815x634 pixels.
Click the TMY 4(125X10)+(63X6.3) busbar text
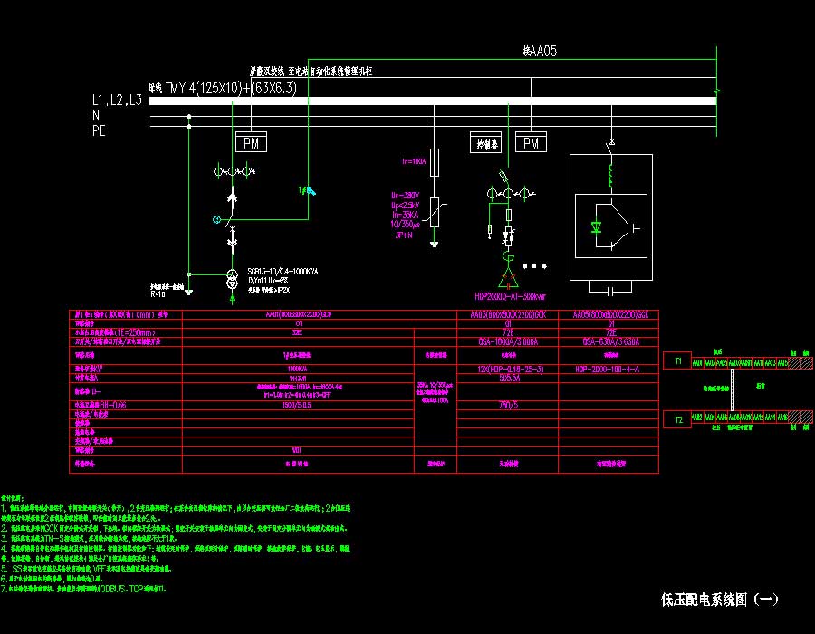(x=231, y=89)
